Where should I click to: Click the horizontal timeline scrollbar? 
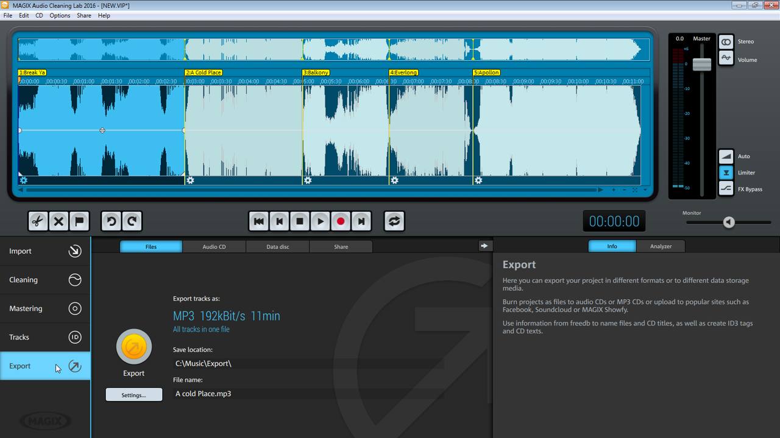tap(311, 190)
